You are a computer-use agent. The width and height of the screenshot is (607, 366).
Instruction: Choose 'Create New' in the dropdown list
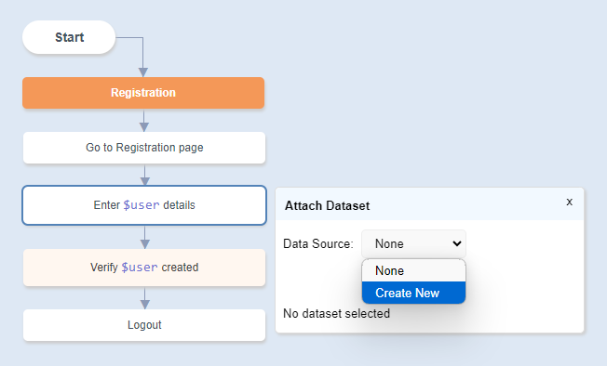tap(413, 293)
